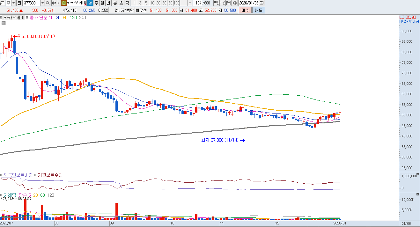This screenshot has height=227, width=420.
Task: Click the 매수 buy button
Action: pyautogui.click(x=245, y=10)
